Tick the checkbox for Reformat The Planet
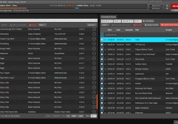 (x=102, y=88)
